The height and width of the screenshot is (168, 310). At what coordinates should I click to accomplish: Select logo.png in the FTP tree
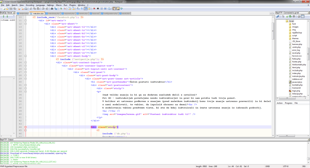(294, 91)
